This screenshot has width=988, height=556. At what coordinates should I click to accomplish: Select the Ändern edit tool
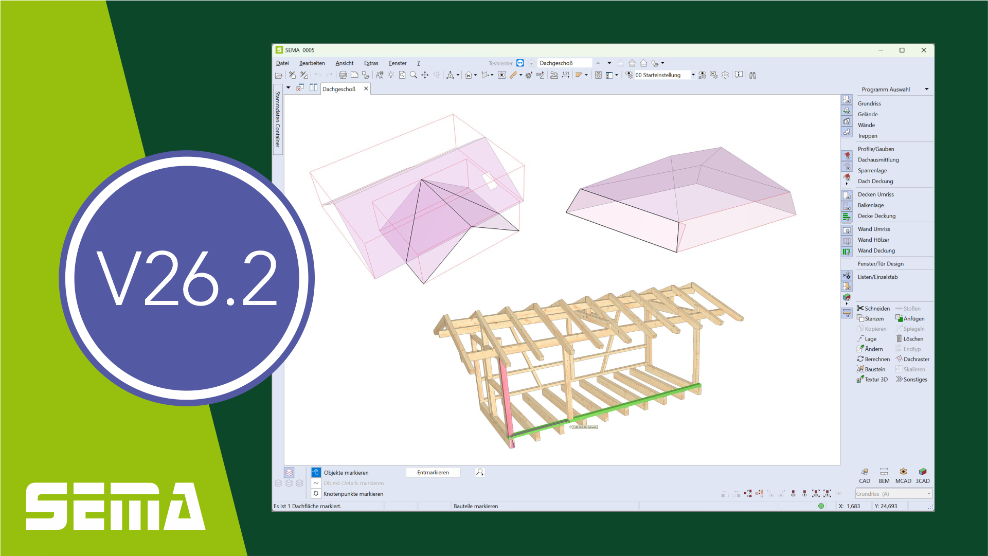(x=870, y=349)
